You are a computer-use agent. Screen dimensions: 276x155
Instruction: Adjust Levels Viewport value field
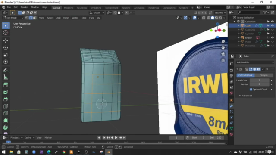(259, 81)
